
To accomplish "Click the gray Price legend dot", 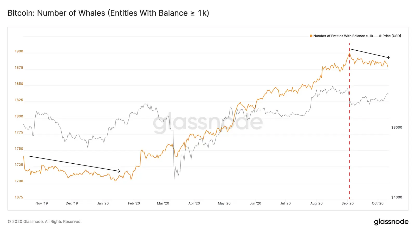I will (x=380, y=36).
